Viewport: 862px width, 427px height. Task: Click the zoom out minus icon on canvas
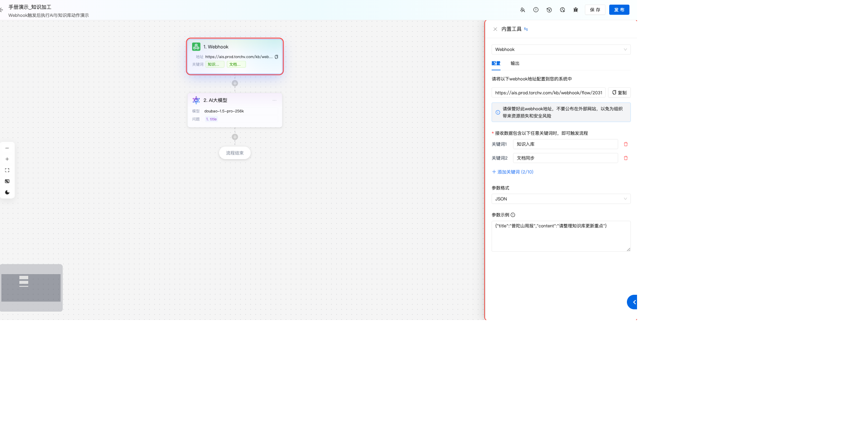click(x=7, y=148)
